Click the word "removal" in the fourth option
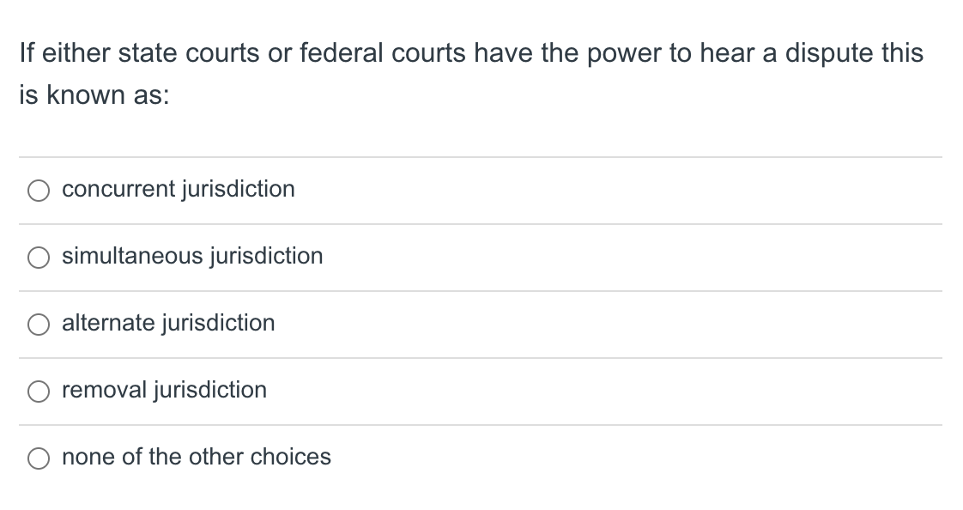The width and height of the screenshot is (963, 510). [105, 390]
